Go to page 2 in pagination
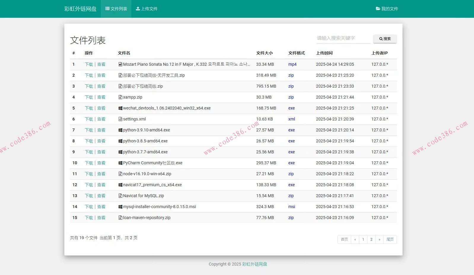Screen dimensions: 474x275 point(371,239)
